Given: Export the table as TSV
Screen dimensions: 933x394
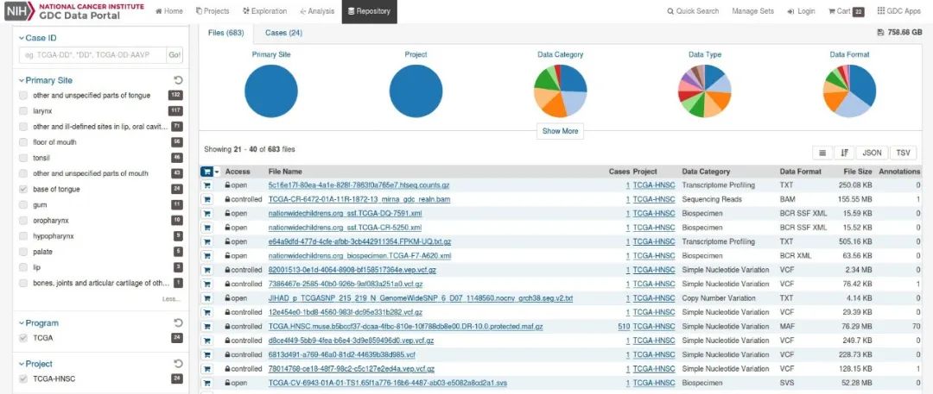Looking at the screenshot, I should point(904,153).
